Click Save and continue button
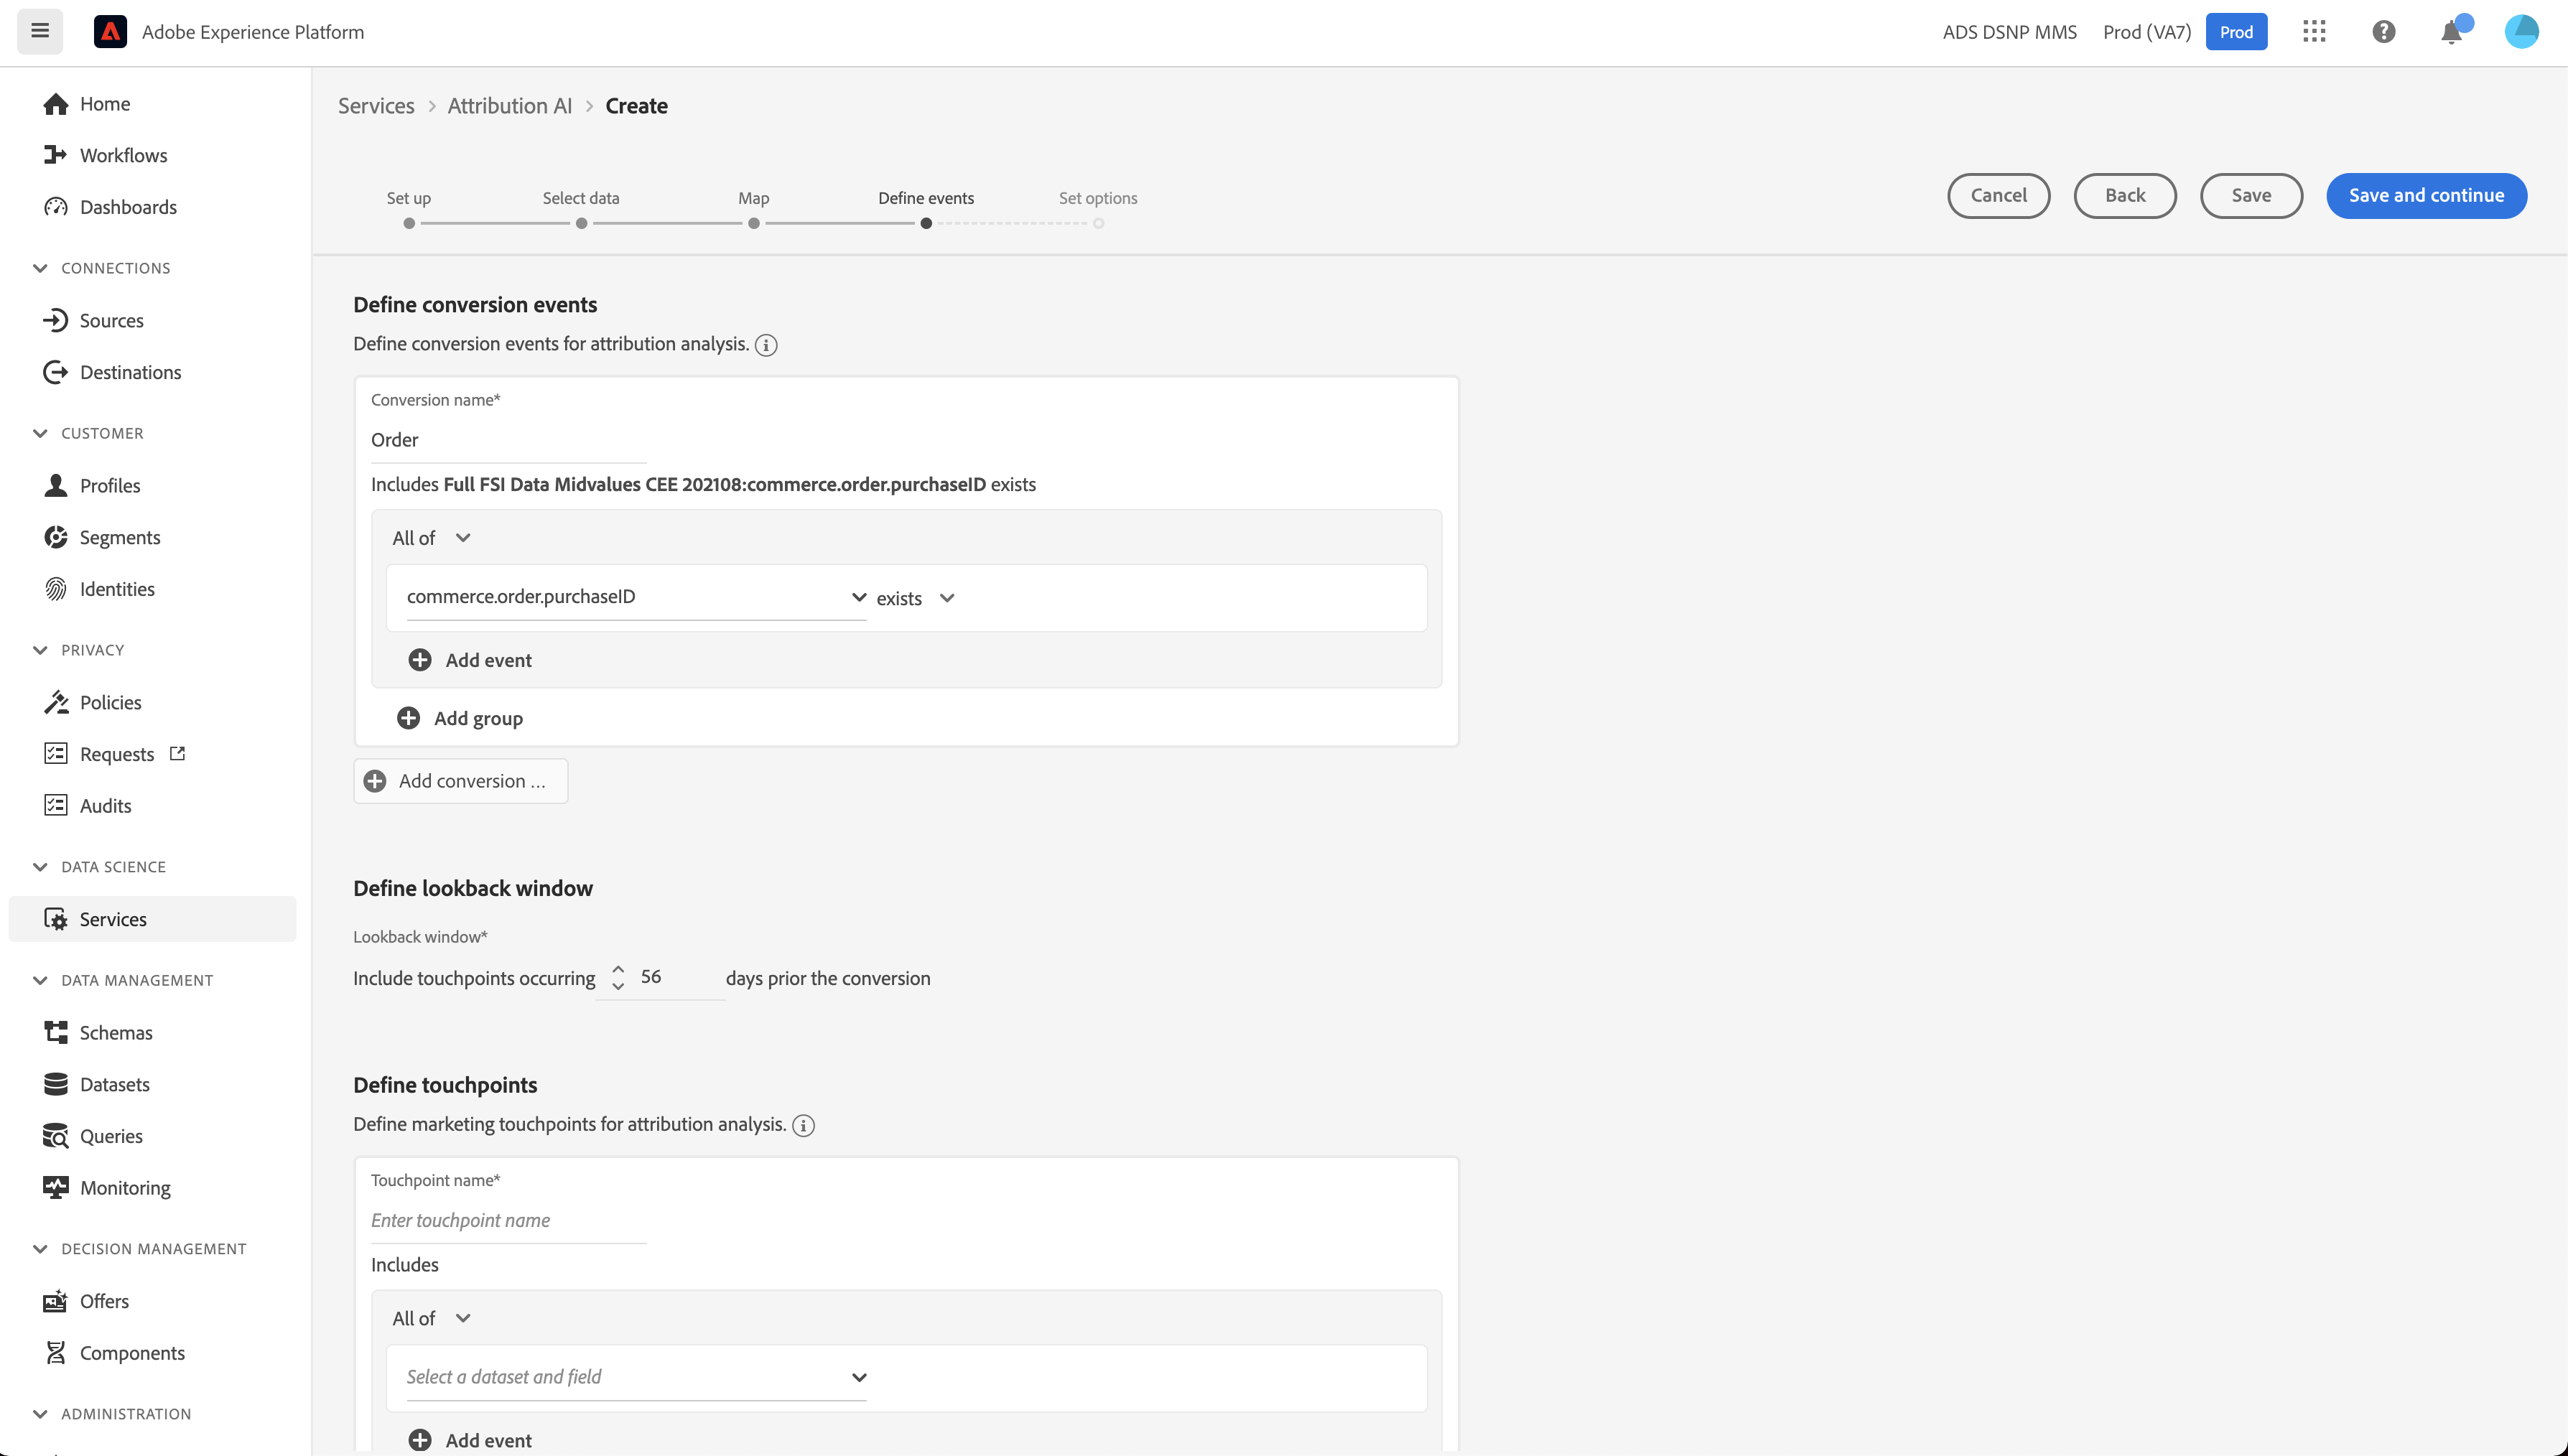2568x1456 pixels. click(2426, 196)
